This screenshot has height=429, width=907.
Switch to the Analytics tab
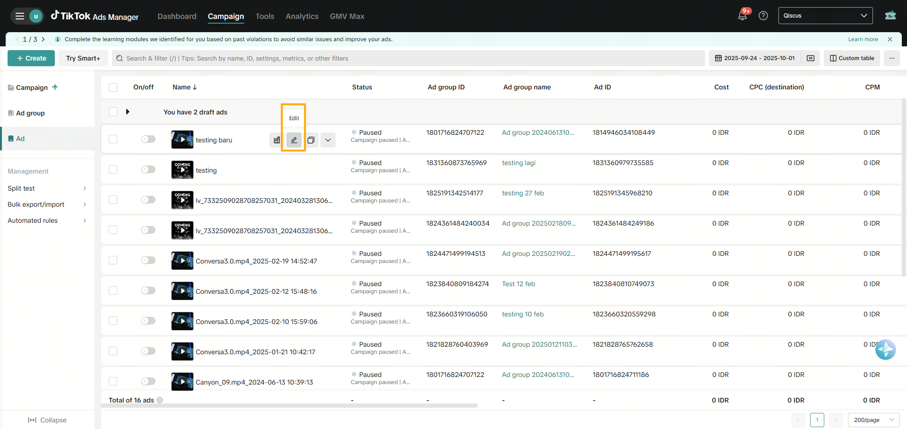(302, 16)
